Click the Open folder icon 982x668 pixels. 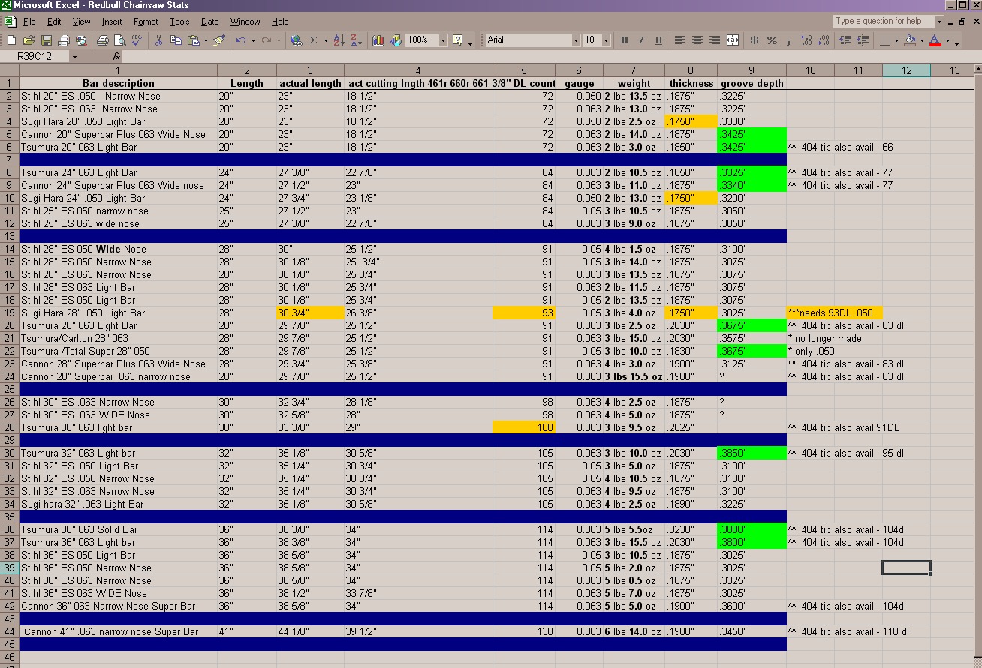tap(29, 40)
